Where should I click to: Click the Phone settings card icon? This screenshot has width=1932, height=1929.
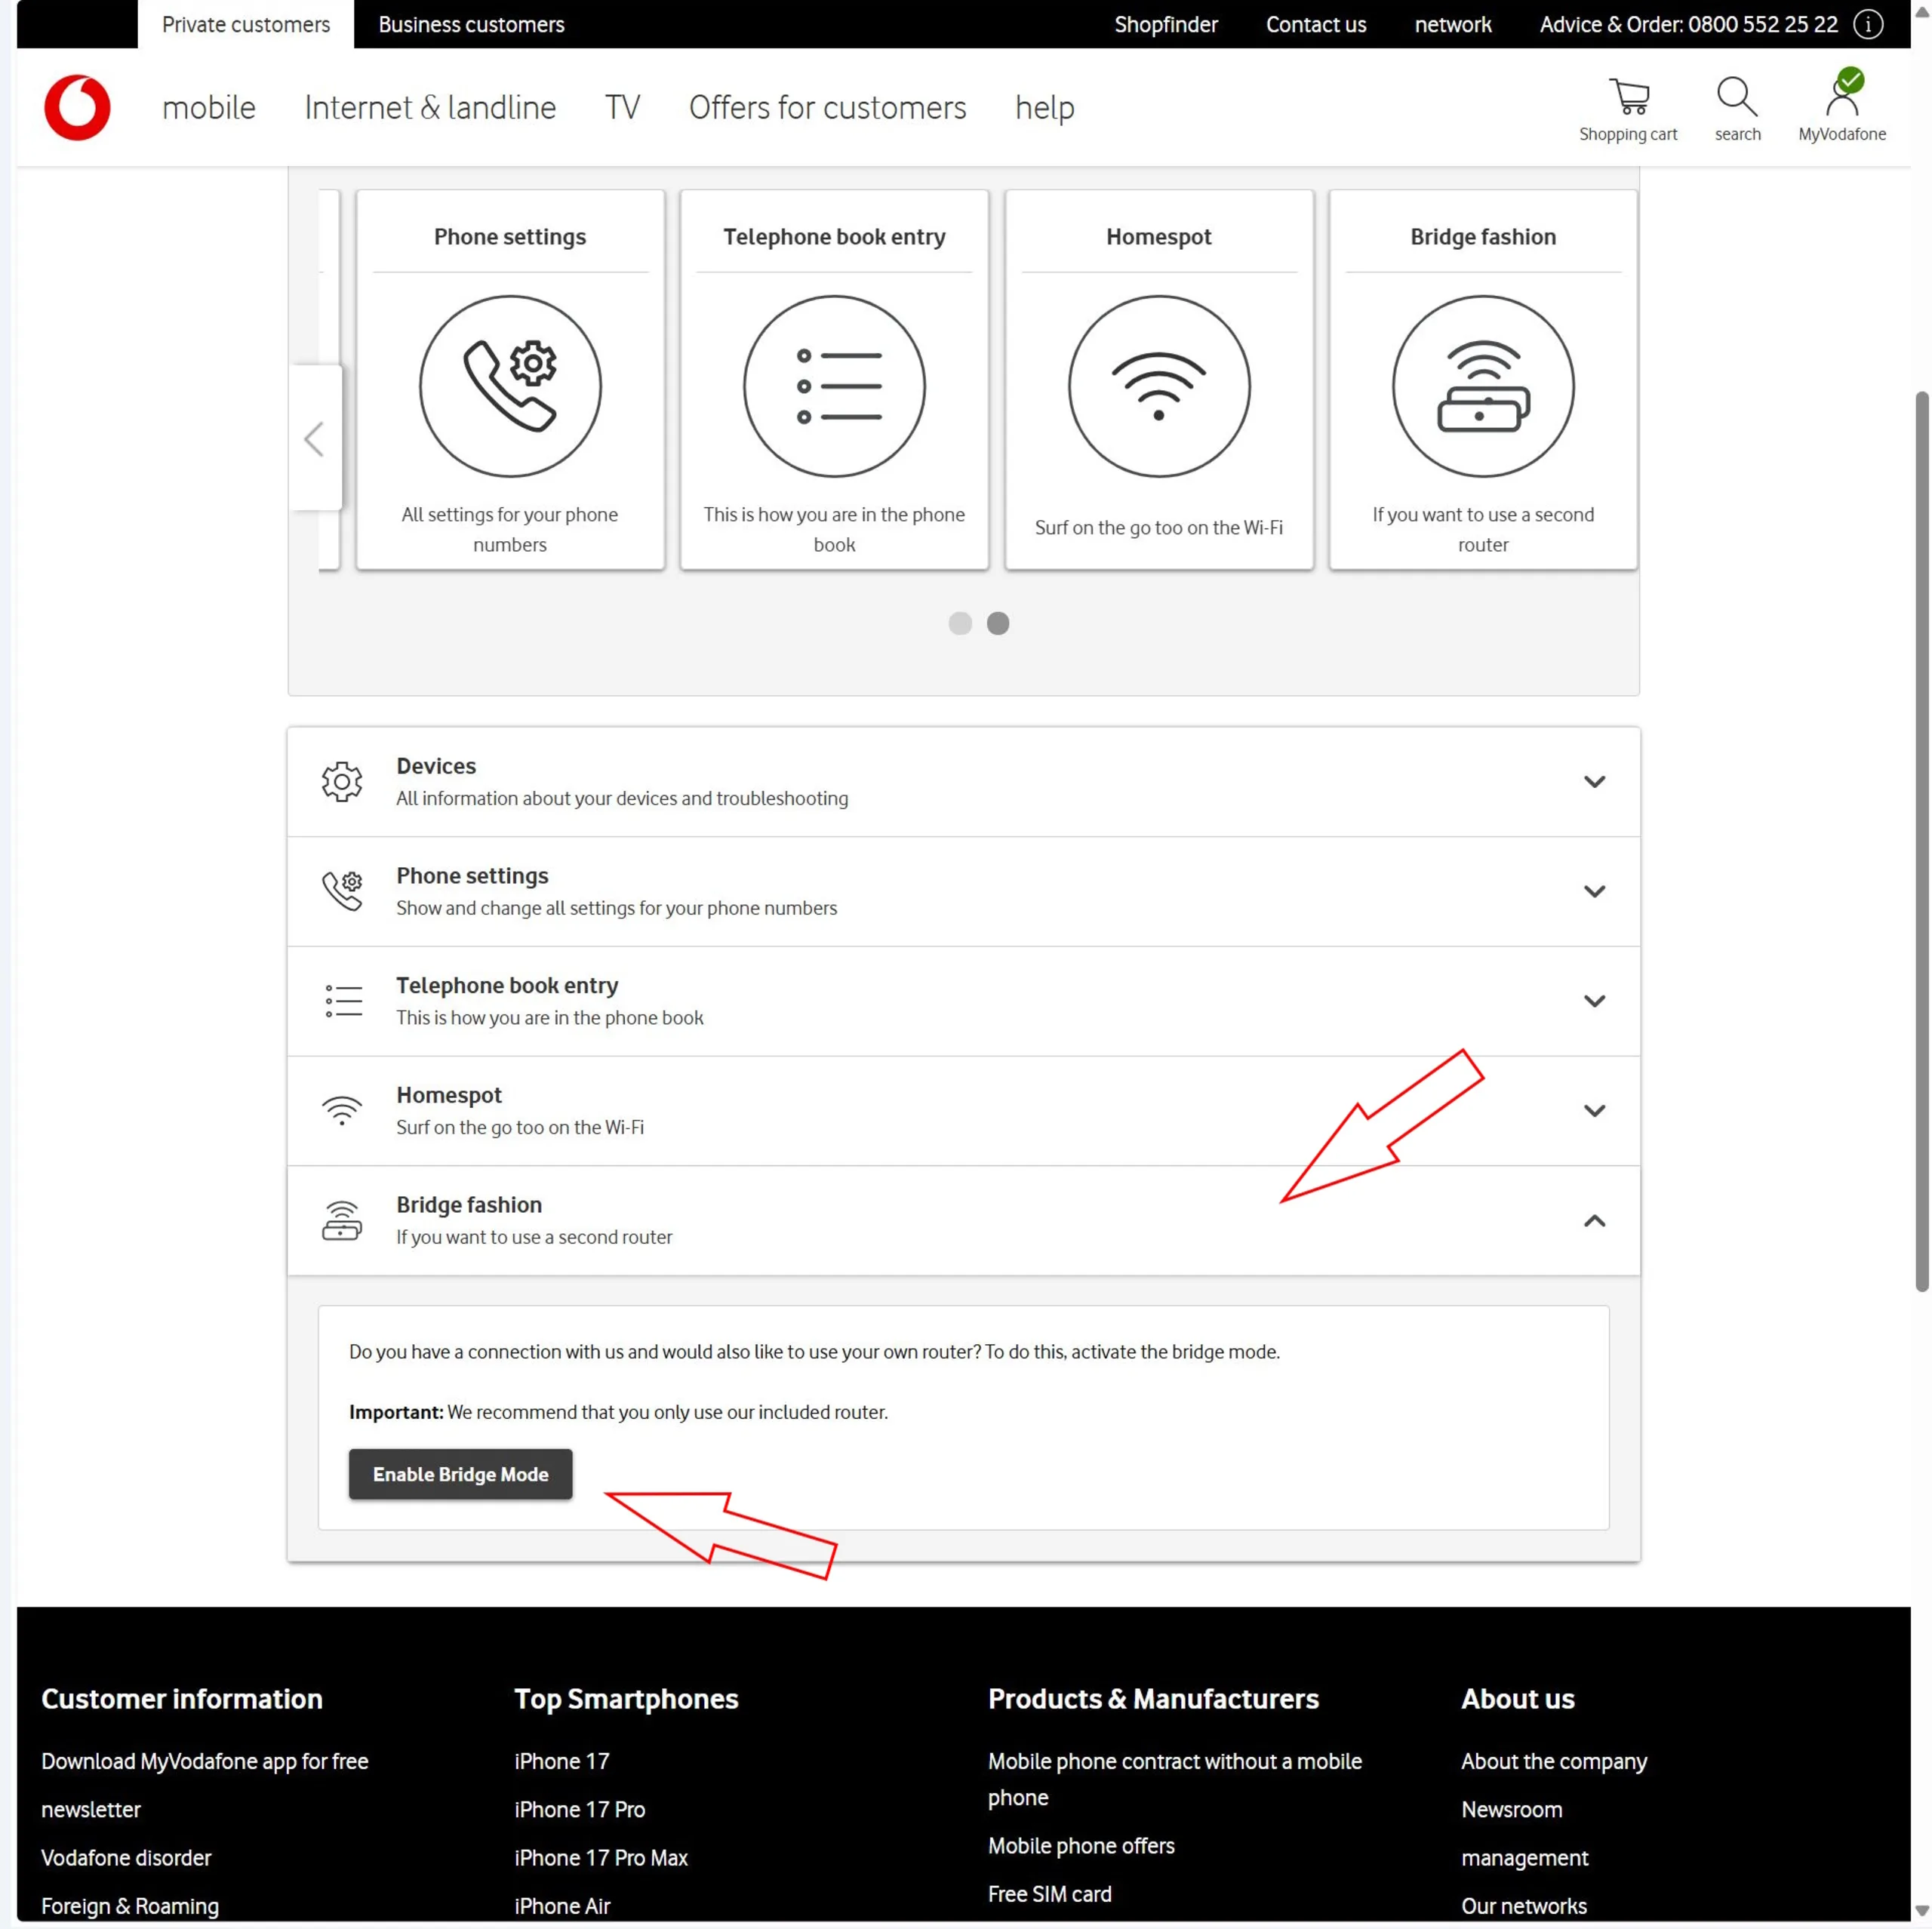click(x=510, y=386)
